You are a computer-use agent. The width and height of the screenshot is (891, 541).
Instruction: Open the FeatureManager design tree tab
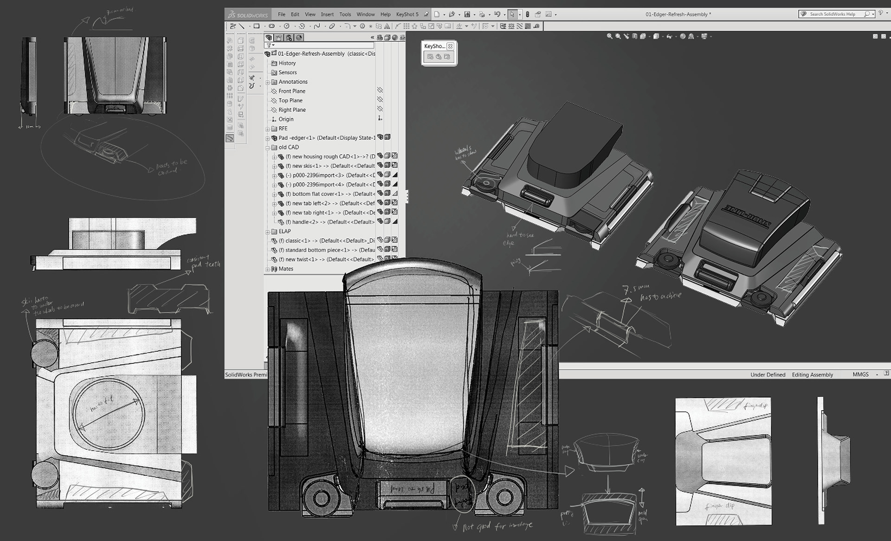click(x=269, y=38)
